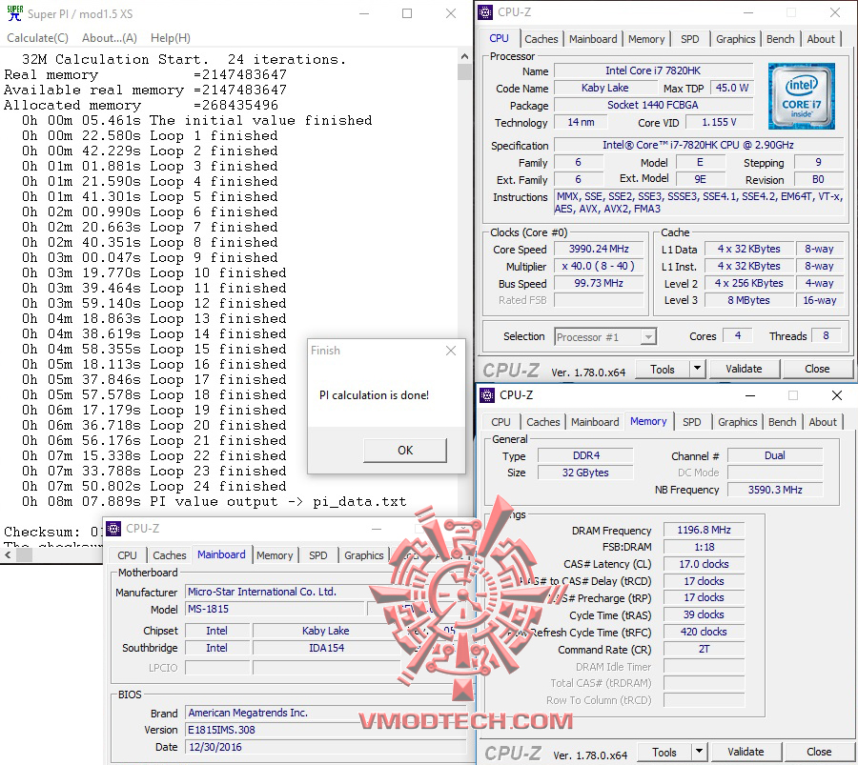
Task: Click Close button in top CPU-Z window
Action: pos(817,369)
